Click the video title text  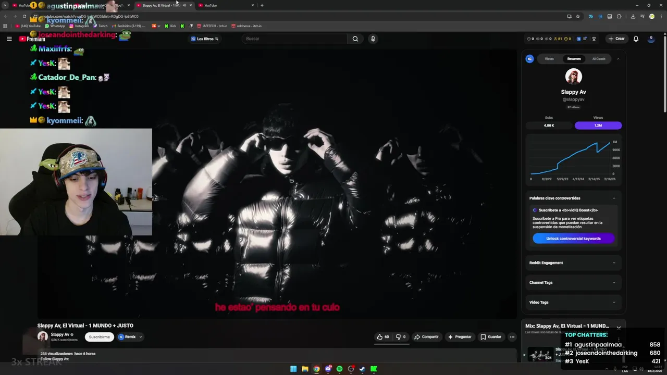pos(85,326)
